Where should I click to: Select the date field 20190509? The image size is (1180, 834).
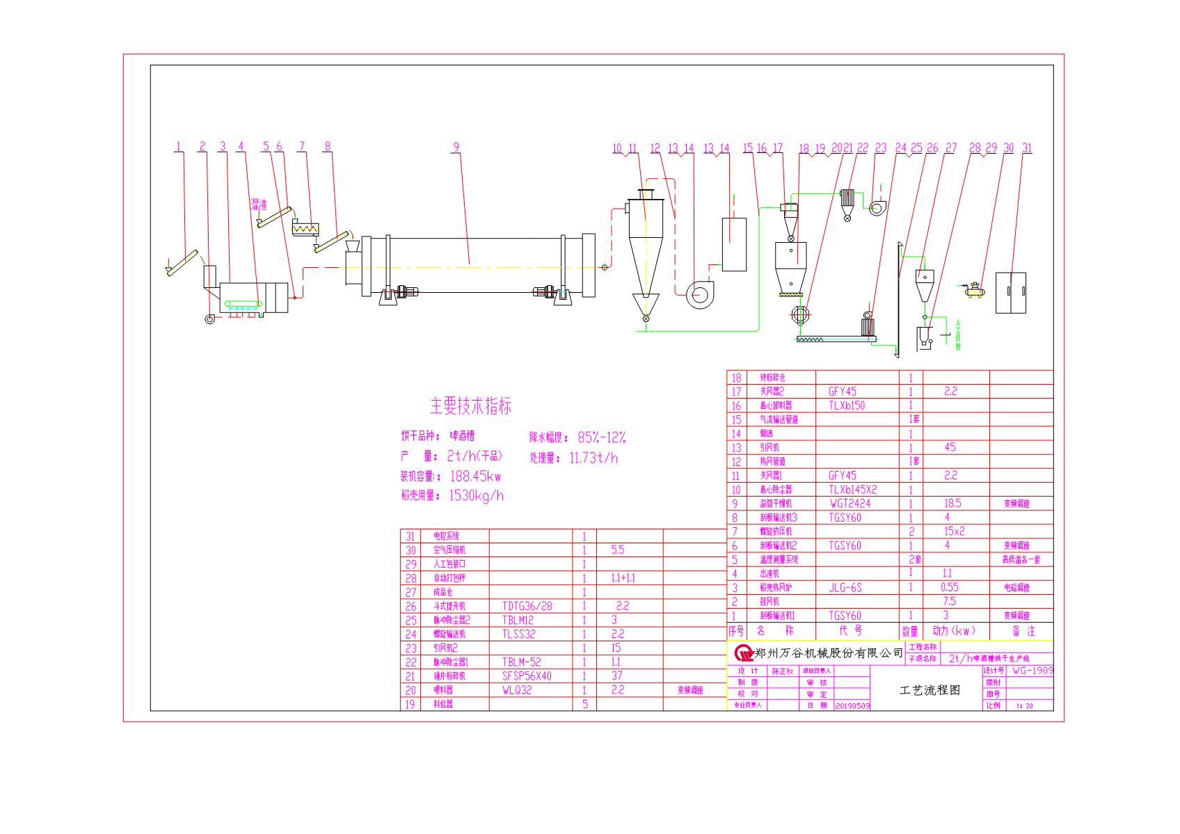click(x=852, y=705)
